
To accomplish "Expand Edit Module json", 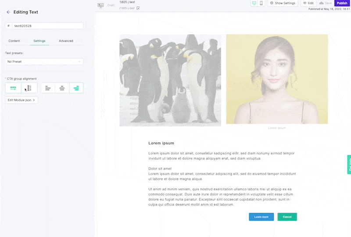I will (21, 100).
